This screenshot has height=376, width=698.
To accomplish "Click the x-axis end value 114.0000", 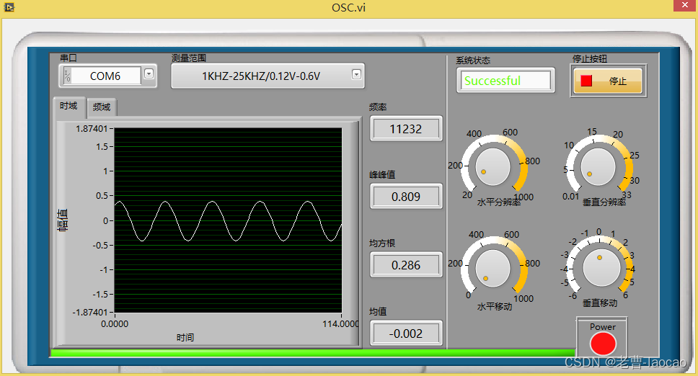I will tap(340, 324).
